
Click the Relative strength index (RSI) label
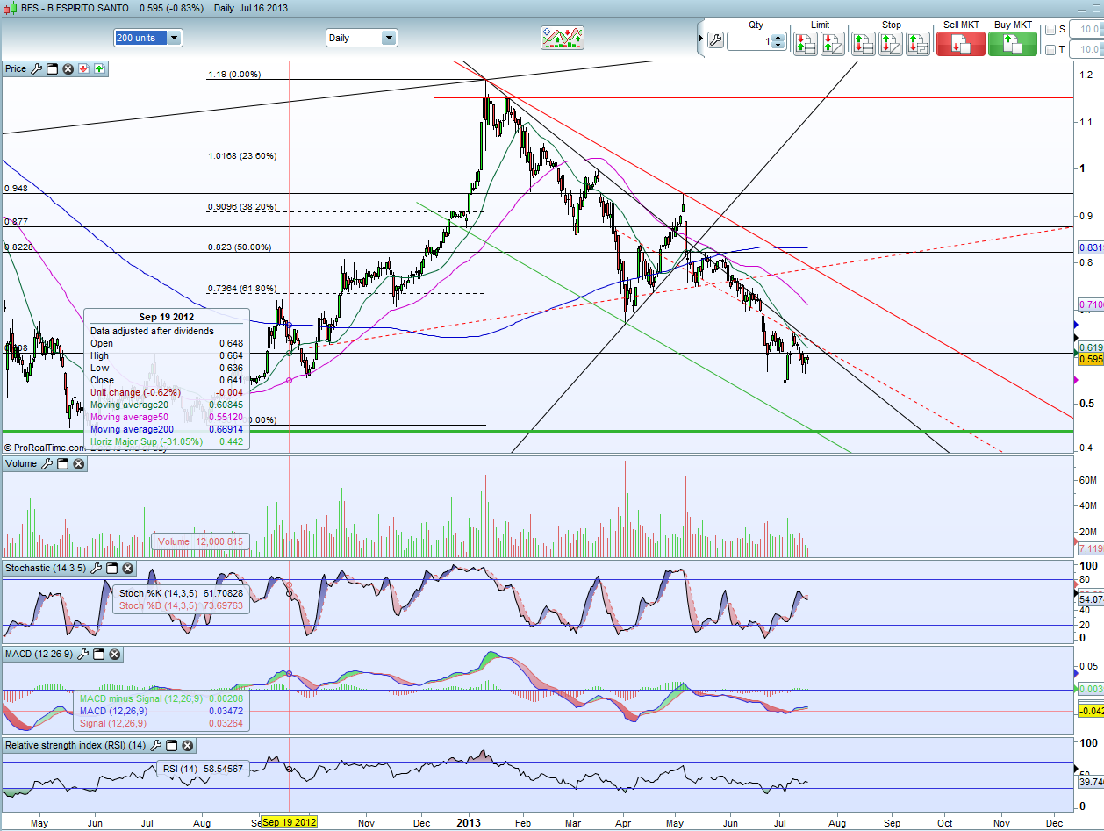pos(75,745)
